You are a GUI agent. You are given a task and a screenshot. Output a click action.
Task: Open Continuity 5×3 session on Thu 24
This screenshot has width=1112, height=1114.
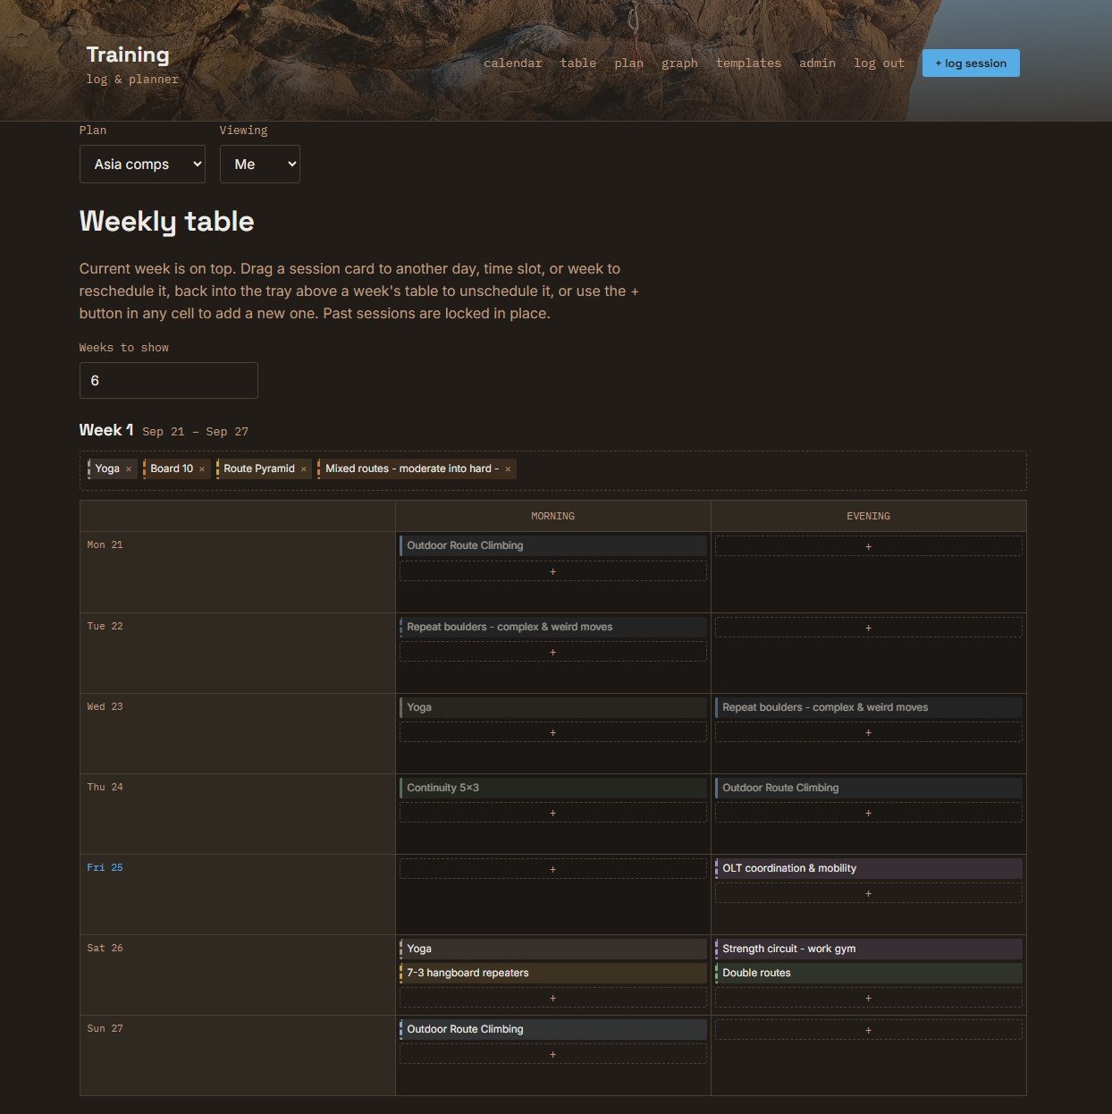point(552,788)
